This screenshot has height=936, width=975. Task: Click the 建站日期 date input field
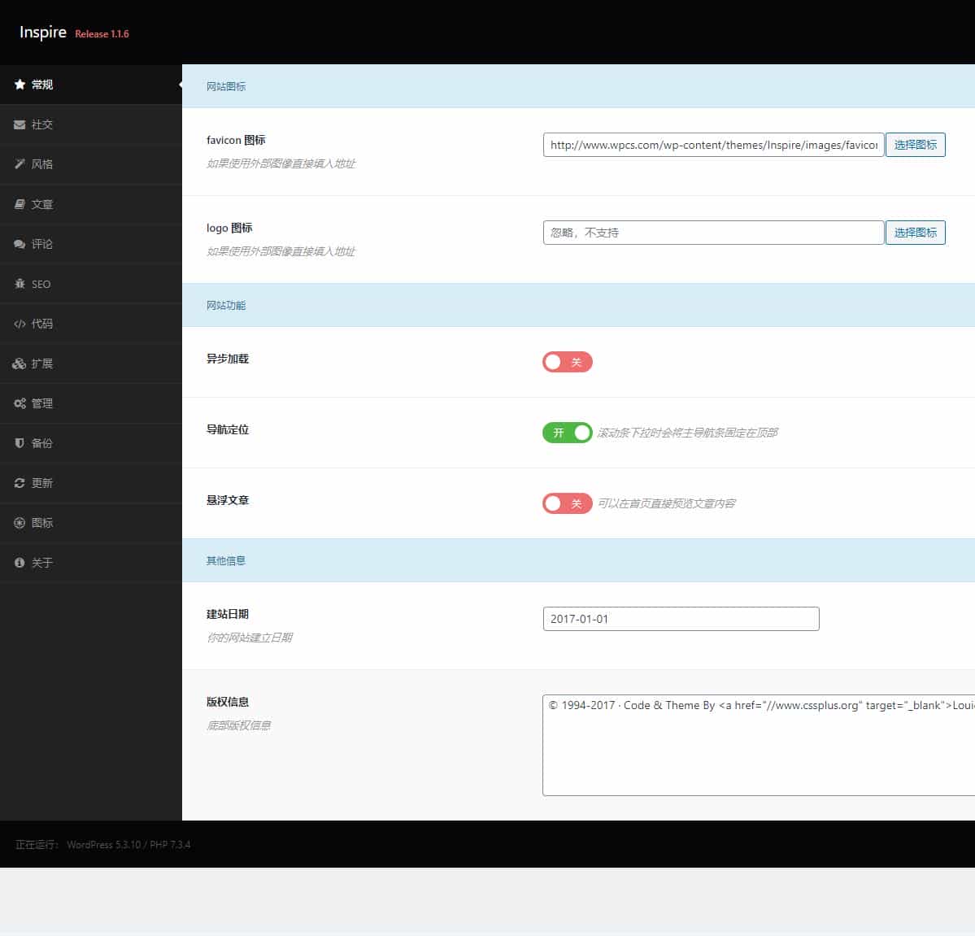click(x=681, y=619)
